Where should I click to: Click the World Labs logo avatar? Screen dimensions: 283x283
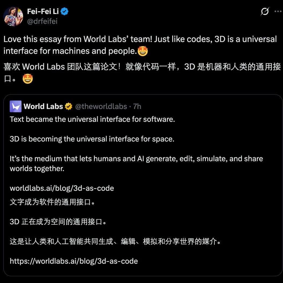coord(16,106)
